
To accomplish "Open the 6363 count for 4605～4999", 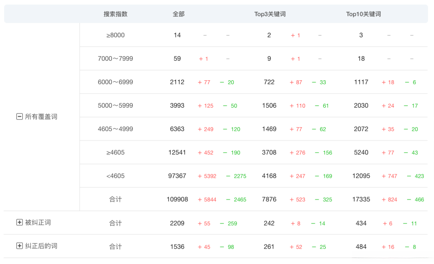I will (x=177, y=129).
